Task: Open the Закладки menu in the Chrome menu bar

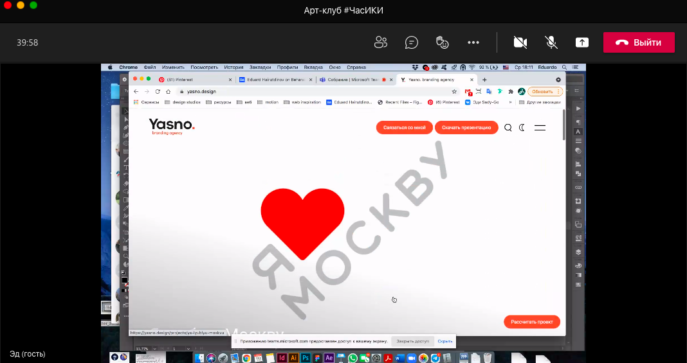Action: click(x=260, y=67)
